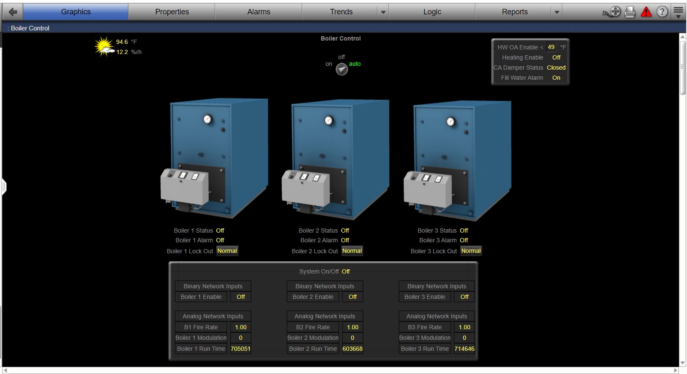Open the red alarm warning triangle
The height and width of the screenshot is (374, 687).
tap(646, 12)
